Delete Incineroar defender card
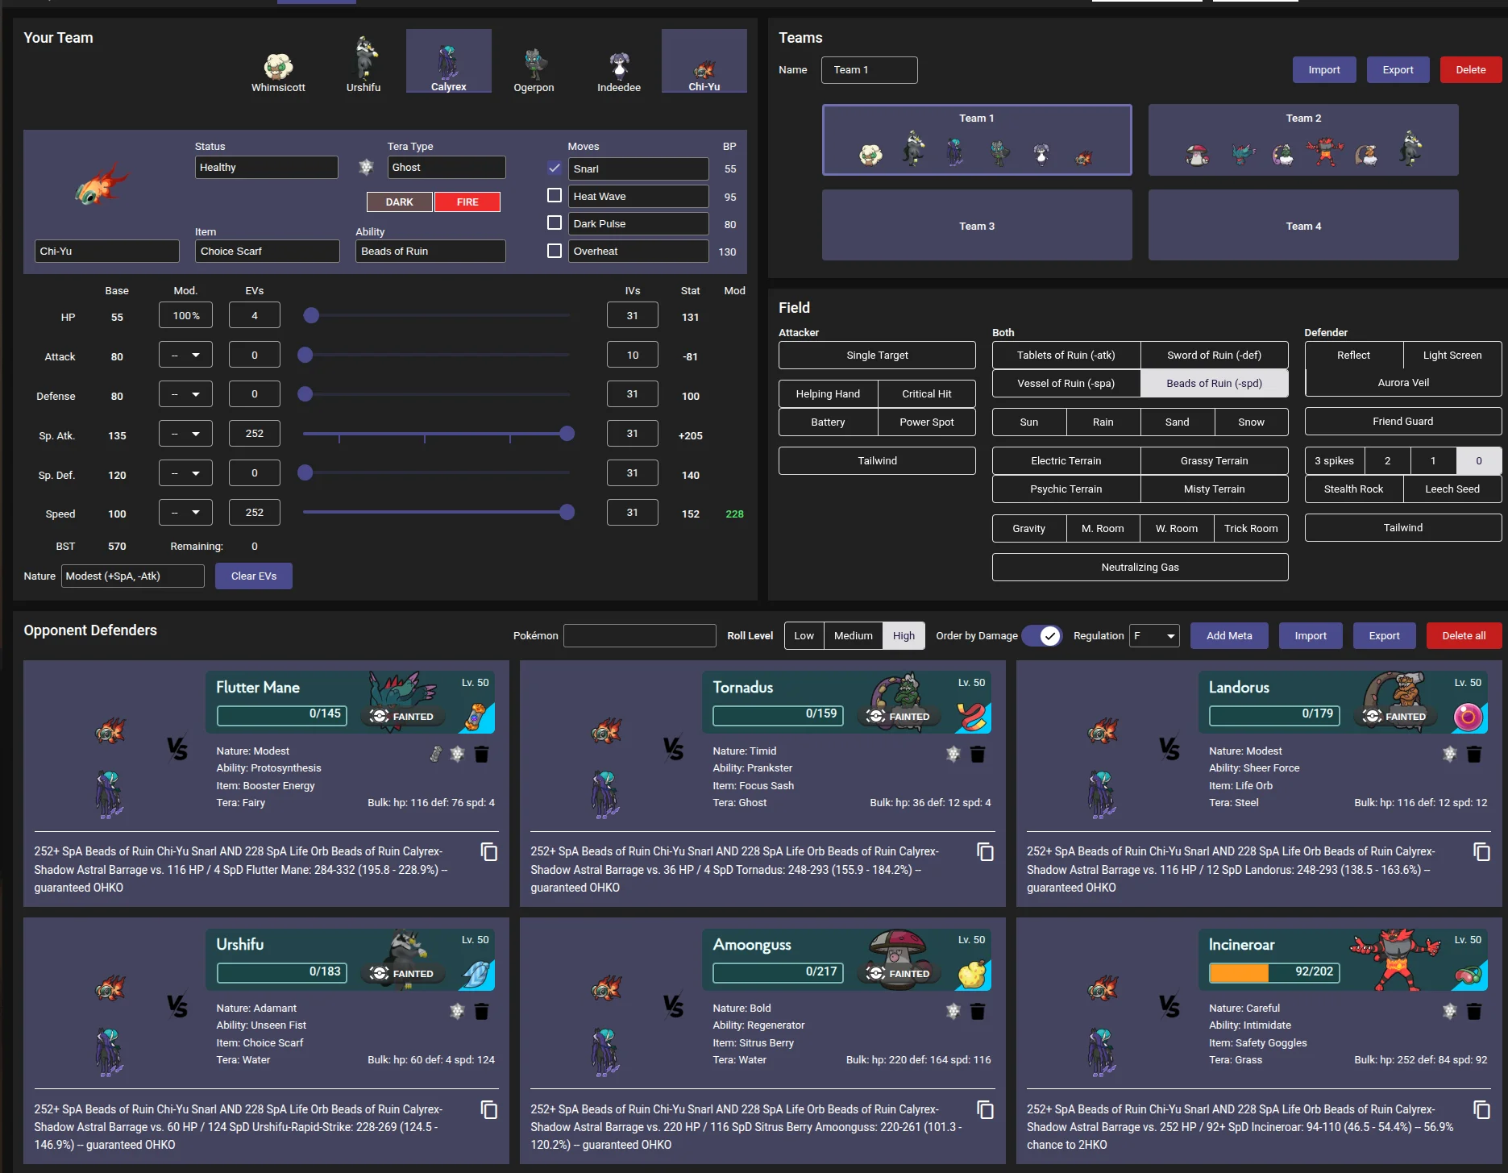Viewport: 1508px width, 1173px height. click(1474, 1012)
